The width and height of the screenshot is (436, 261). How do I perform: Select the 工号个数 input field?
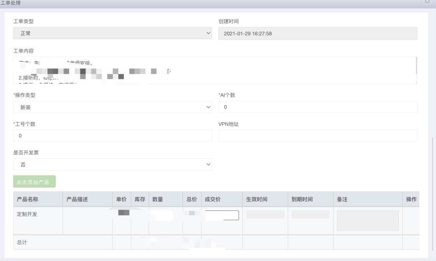(113, 136)
